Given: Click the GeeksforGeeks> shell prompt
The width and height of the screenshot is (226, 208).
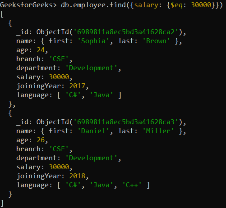Looking at the screenshot, I should (x=28, y=5).
